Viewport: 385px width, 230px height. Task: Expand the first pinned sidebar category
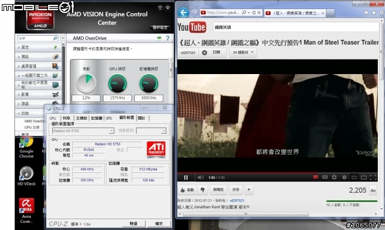[38, 47]
